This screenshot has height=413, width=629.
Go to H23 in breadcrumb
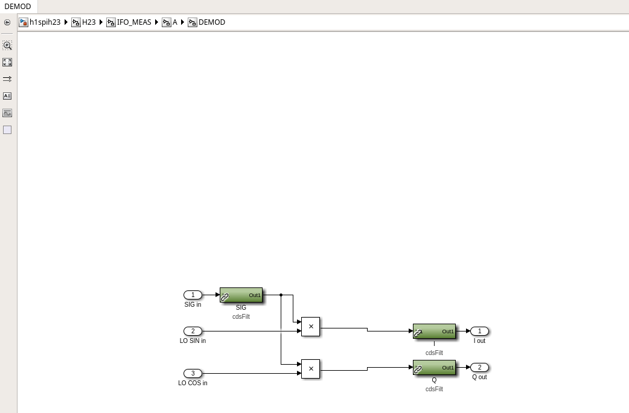pyautogui.click(x=89, y=22)
